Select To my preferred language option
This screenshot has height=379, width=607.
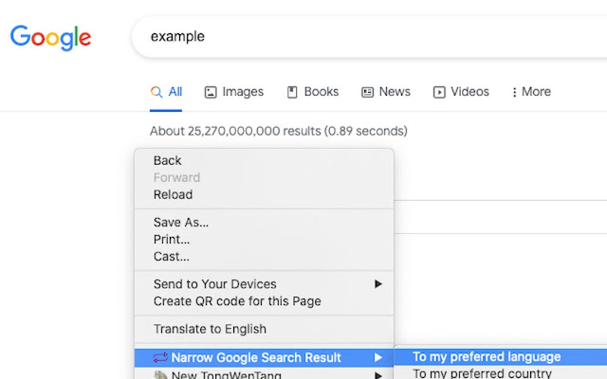click(x=486, y=356)
